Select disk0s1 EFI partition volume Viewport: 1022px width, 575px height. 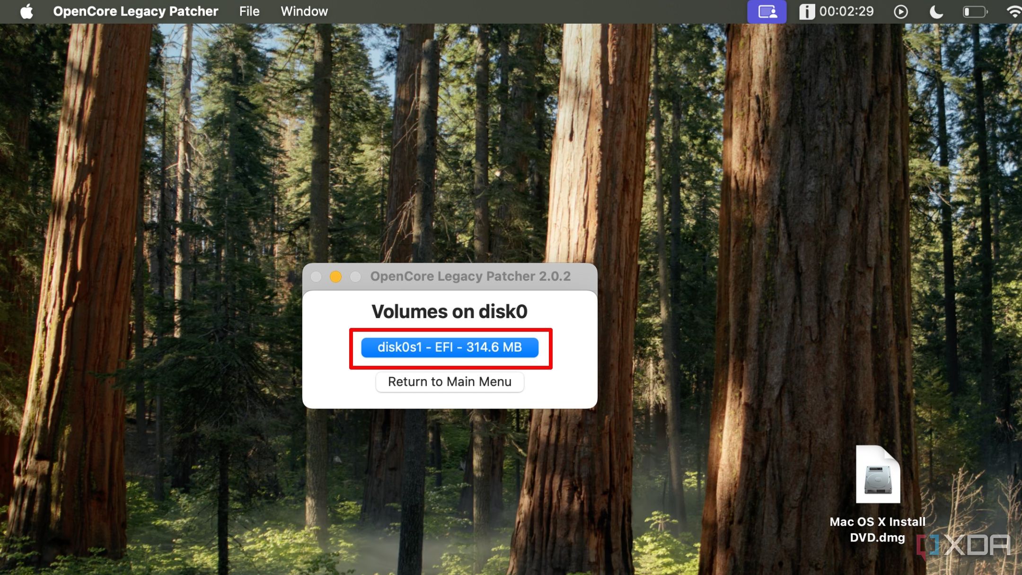pos(449,347)
